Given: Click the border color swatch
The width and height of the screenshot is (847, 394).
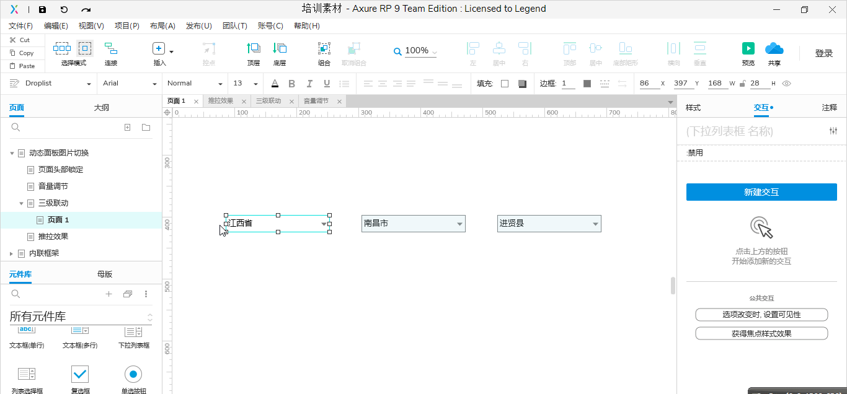Looking at the screenshot, I should click(x=587, y=84).
